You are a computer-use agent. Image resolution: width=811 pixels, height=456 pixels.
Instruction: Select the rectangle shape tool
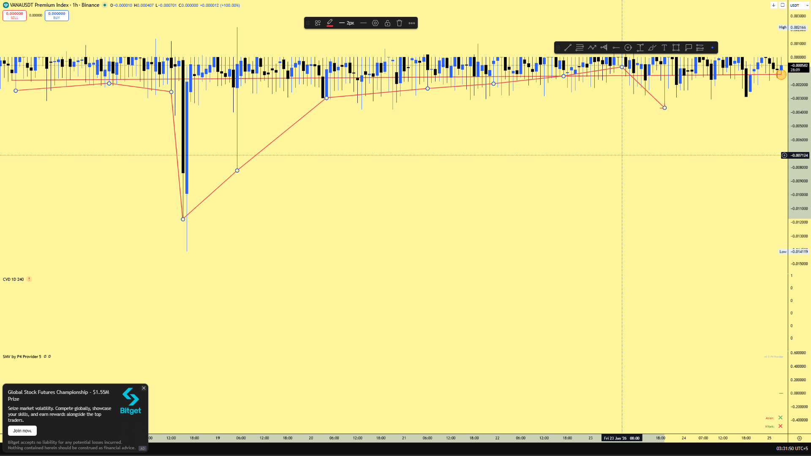[676, 48]
